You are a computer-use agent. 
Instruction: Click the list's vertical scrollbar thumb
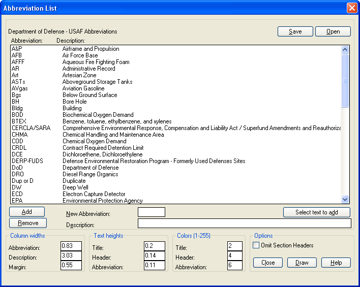[x=345, y=81]
